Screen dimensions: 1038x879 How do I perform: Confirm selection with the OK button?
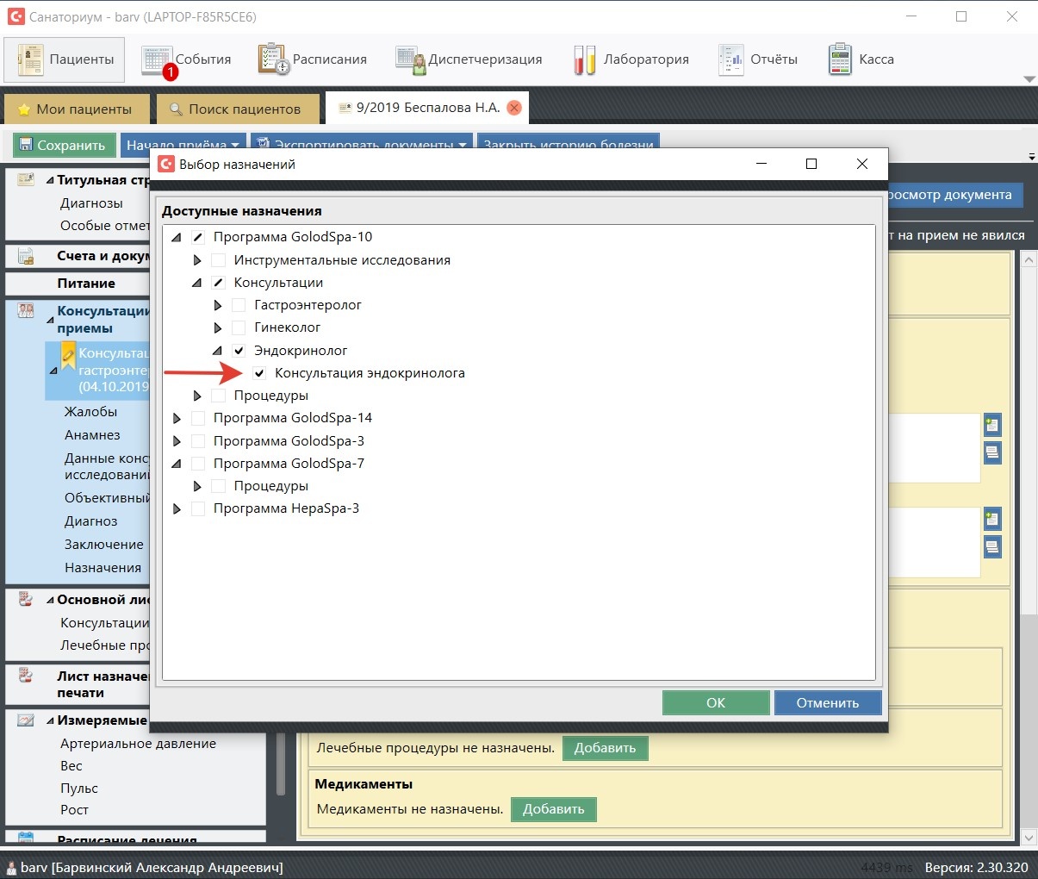[715, 703]
